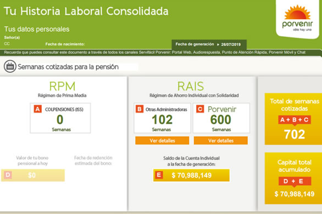Click the arrow beside Fecha de generación
This screenshot has width=322, height=214.
tap(218, 44)
